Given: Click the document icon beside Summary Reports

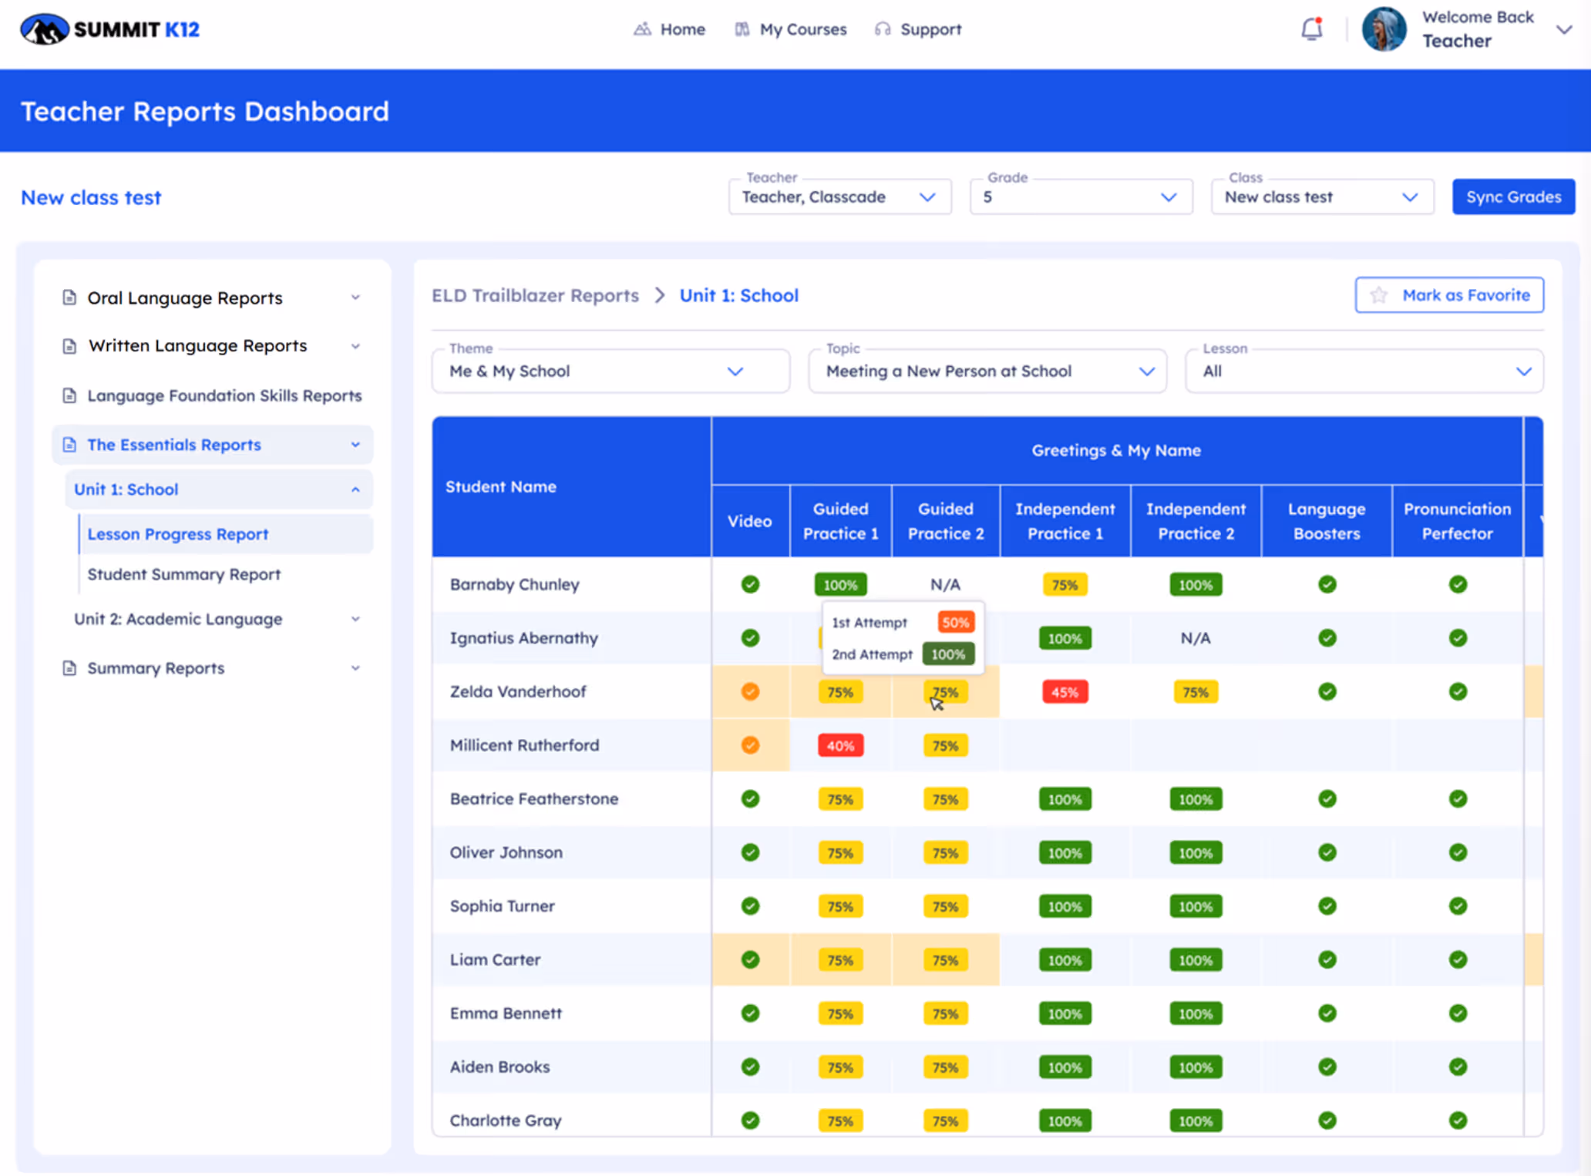Looking at the screenshot, I should click(69, 668).
